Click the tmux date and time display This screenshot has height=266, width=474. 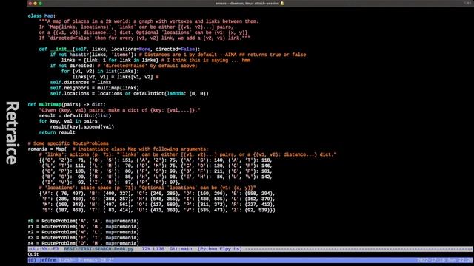444,260
